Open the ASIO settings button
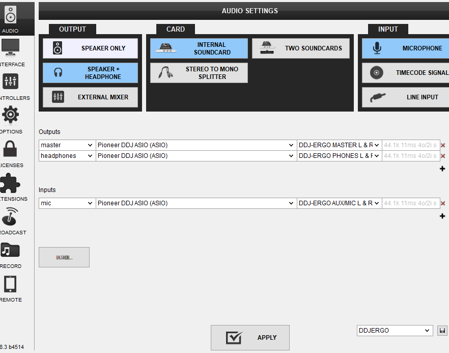The height and width of the screenshot is (353, 449). (x=64, y=257)
